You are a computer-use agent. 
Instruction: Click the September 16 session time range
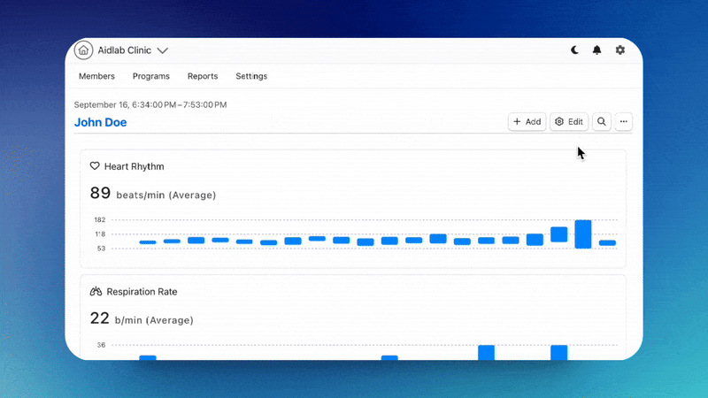tap(150, 104)
